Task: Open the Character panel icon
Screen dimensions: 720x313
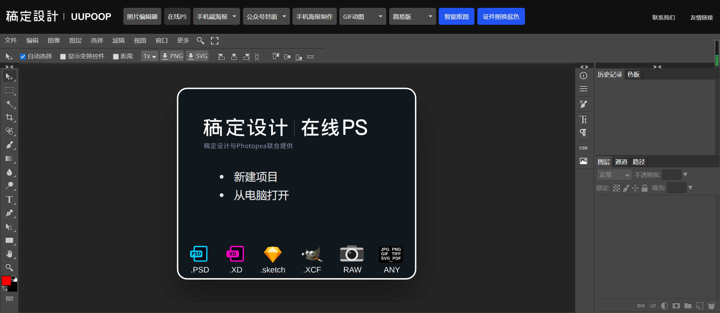Action: click(x=583, y=119)
